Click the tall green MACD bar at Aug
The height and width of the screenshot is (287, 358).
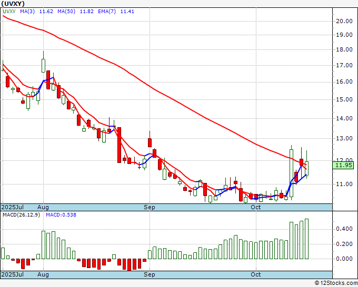43,245
